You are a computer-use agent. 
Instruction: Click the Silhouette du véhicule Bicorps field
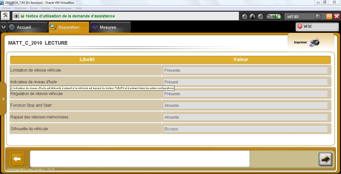tap(245, 129)
